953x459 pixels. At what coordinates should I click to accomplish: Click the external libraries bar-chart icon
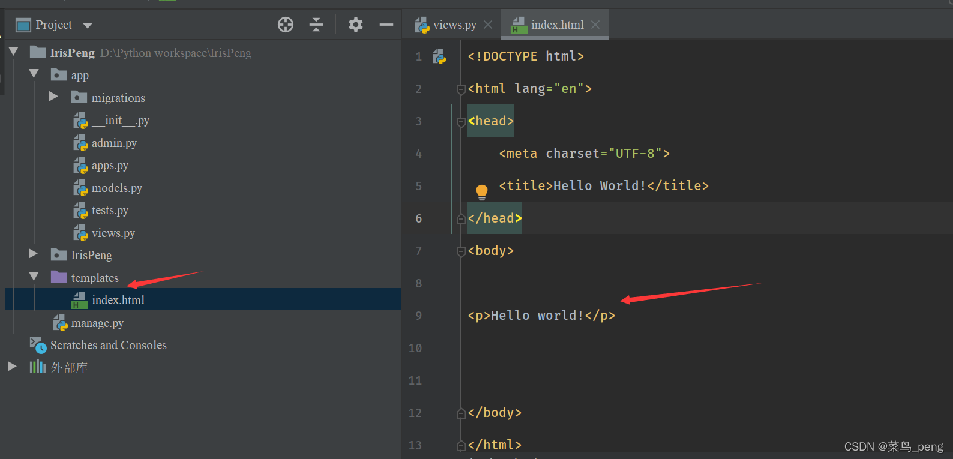[x=38, y=367]
